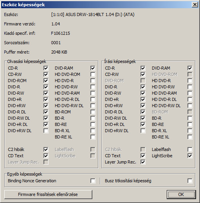Click the serial number 0001 value

56,43
